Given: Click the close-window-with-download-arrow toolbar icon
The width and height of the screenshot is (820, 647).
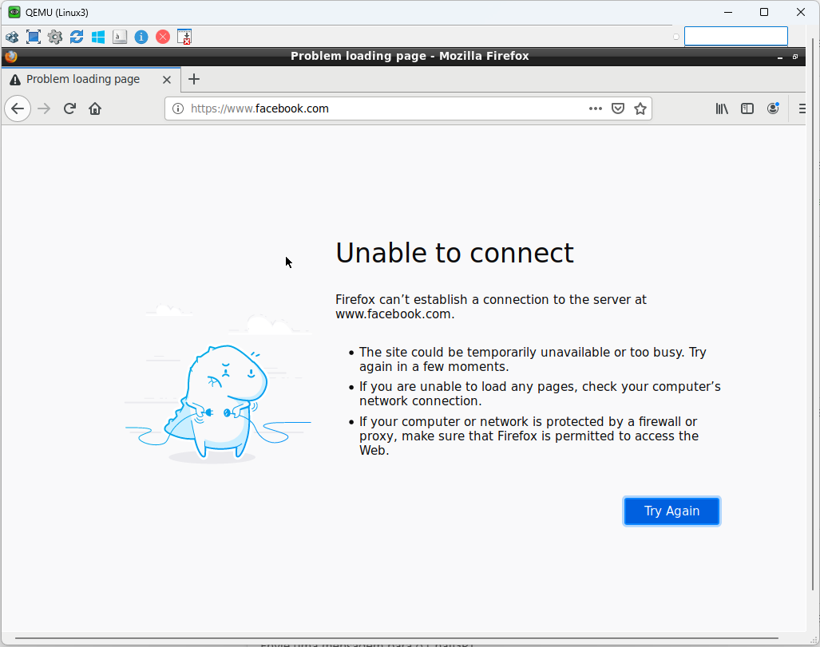Looking at the screenshot, I should [184, 37].
